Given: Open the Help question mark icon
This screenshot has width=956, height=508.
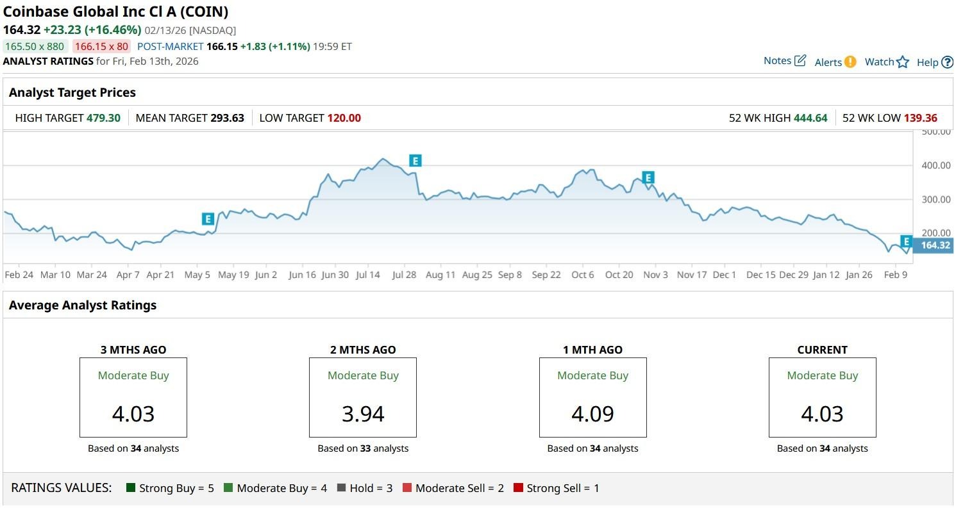Looking at the screenshot, I should coord(947,63).
